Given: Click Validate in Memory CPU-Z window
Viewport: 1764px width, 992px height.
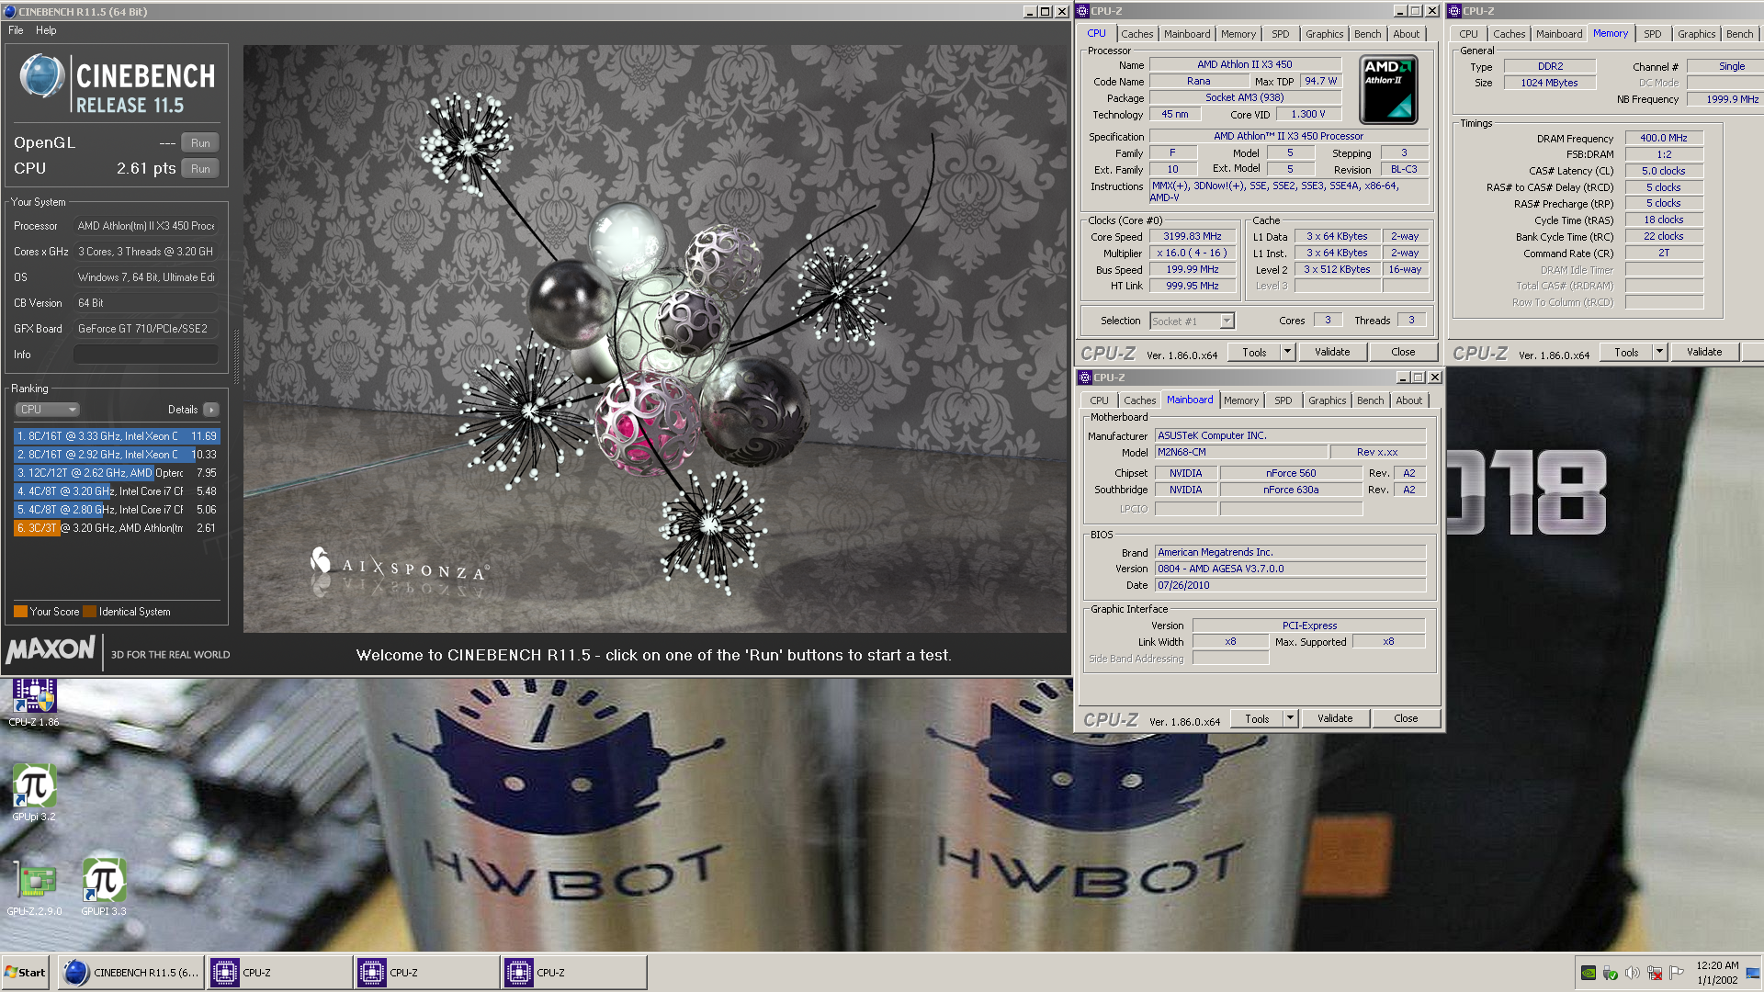Looking at the screenshot, I should click(1704, 353).
